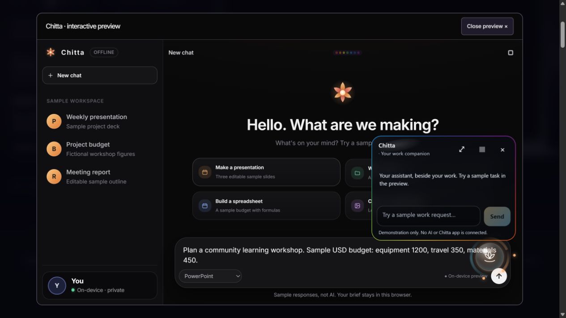Click the Build a spreadsheet card icon
The image size is (566, 318).
tap(205, 206)
